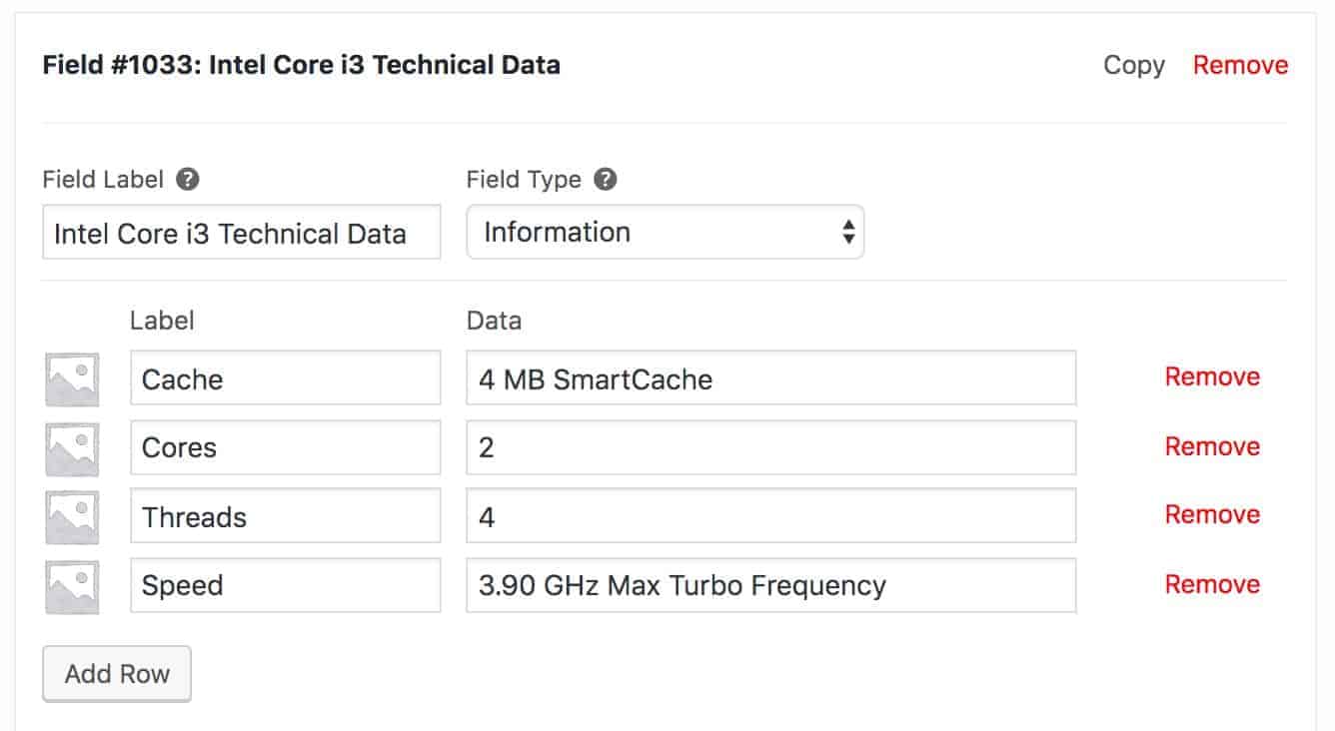Click the image placeholder icon beside Speed
Screen dimensions: 1335x731
[72, 587]
